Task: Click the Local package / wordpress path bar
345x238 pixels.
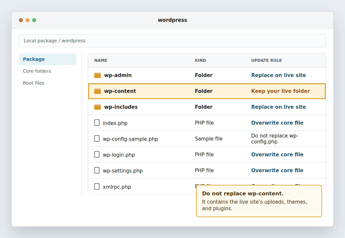Action: (172, 41)
